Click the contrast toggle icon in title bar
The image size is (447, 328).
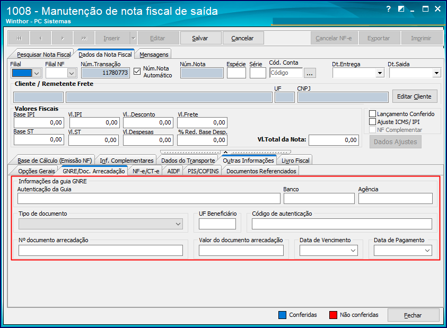(x=401, y=9)
